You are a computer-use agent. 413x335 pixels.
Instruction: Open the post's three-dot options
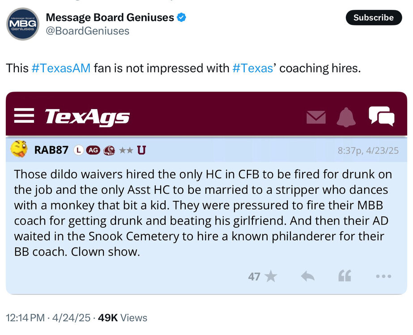pyautogui.click(x=383, y=277)
